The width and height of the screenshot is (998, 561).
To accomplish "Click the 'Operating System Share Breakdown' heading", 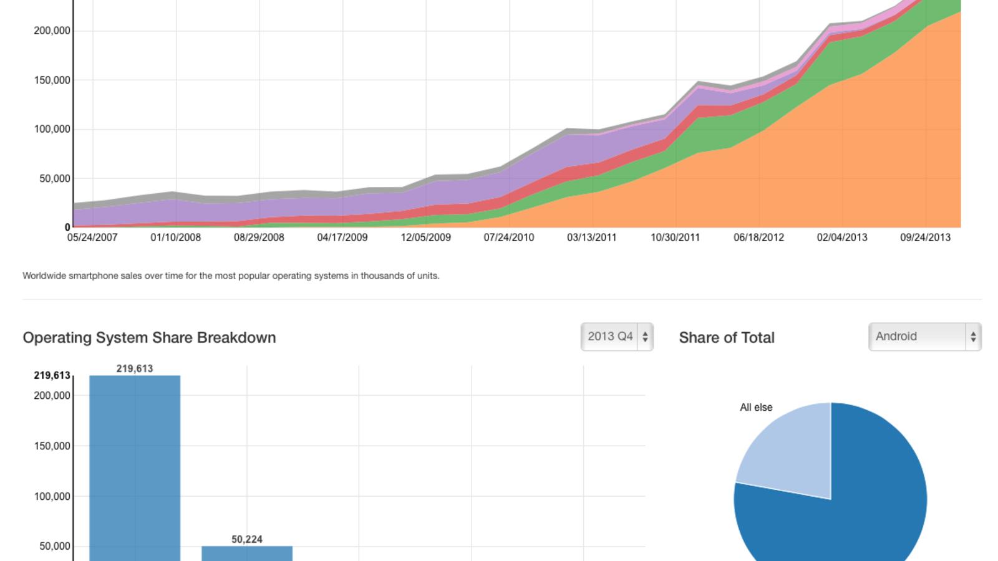I will coord(149,337).
